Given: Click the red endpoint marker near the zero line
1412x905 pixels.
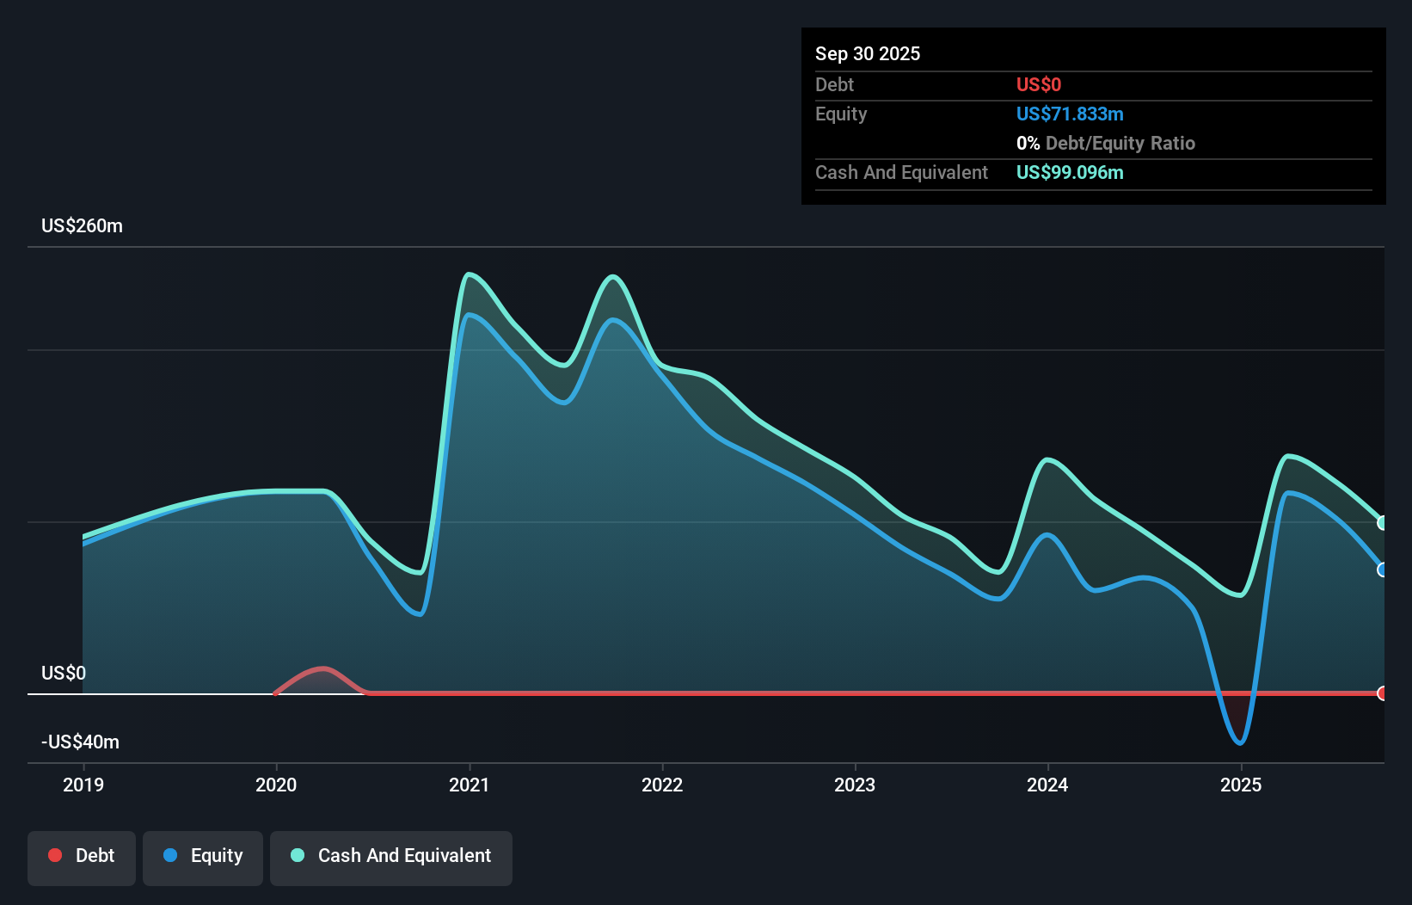Looking at the screenshot, I should pos(1382,693).
